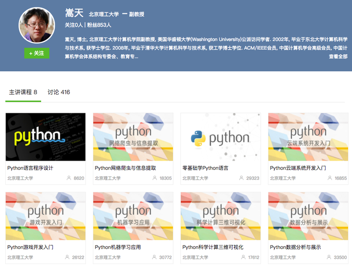Image resolution: width=352 pixels, height=270 pixels.
Task: Open the Python云端系统开发入门 course title link
Action: [x=298, y=168]
